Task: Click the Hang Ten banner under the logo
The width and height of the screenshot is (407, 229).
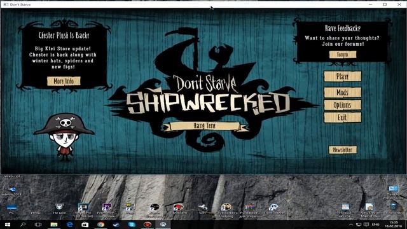Action: click(x=205, y=126)
